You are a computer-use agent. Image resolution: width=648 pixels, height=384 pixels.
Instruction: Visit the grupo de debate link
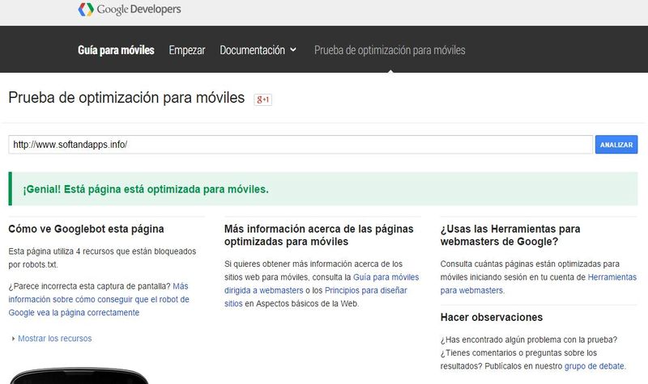click(595, 366)
